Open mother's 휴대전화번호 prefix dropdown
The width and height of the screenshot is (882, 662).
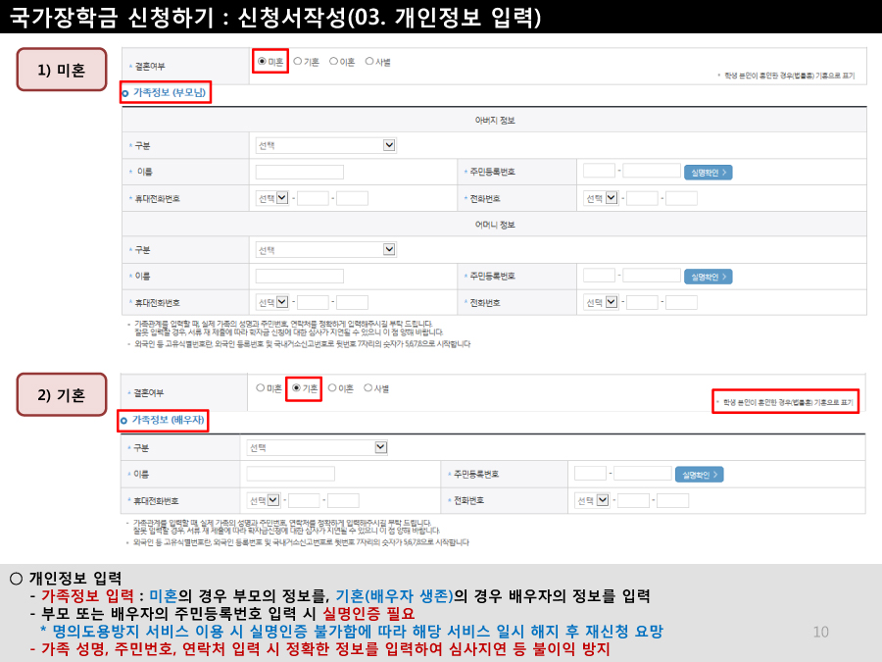[x=272, y=302]
